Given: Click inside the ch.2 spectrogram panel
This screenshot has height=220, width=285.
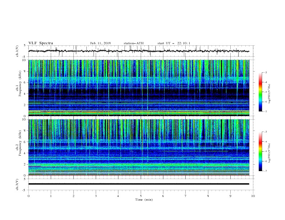Looking at the screenshot, I should (x=139, y=147).
